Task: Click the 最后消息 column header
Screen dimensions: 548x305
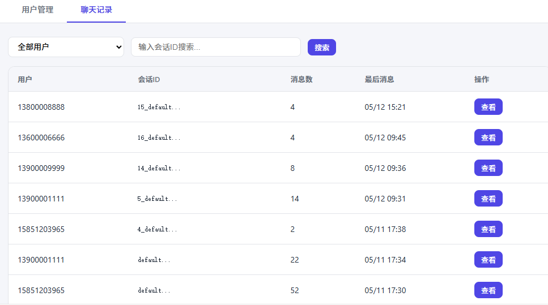Action: click(x=379, y=79)
